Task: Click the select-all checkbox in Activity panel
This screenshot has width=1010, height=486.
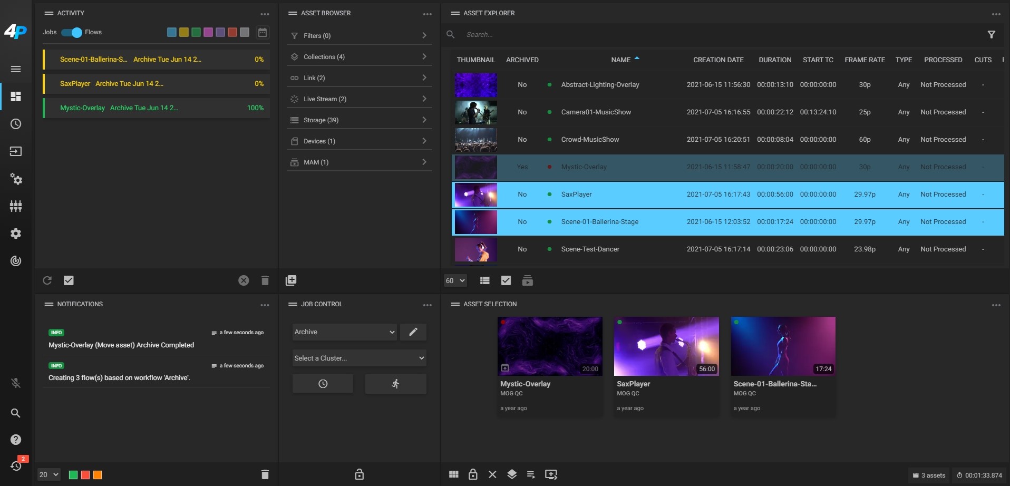Action: [68, 280]
